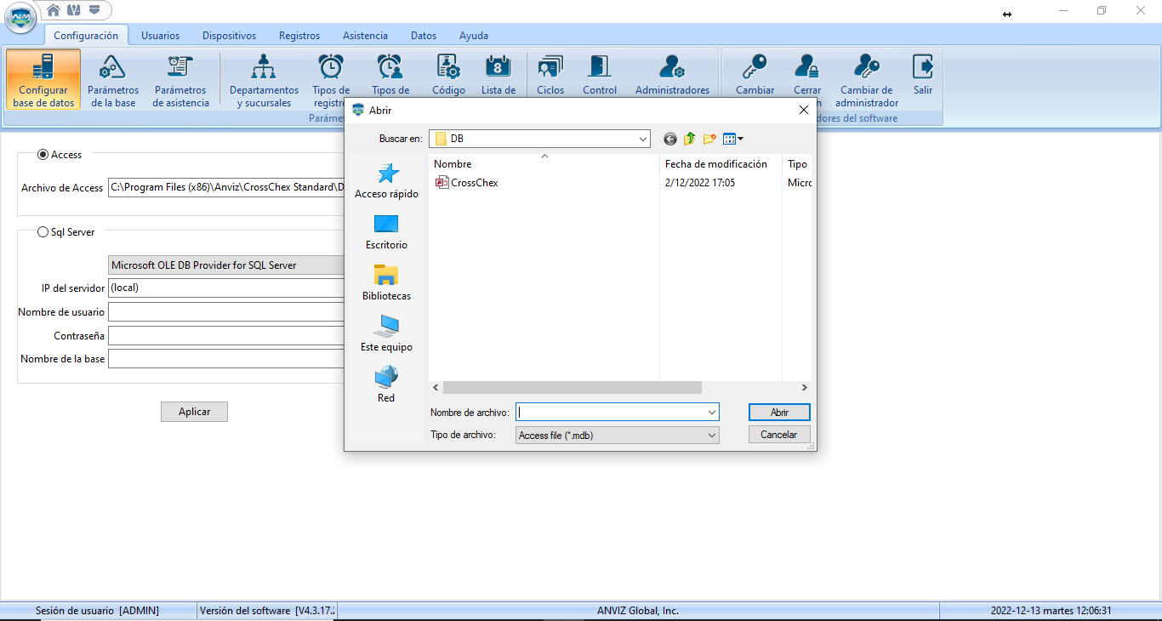Click the scroll right arrow in file list

(x=804, y=387)
